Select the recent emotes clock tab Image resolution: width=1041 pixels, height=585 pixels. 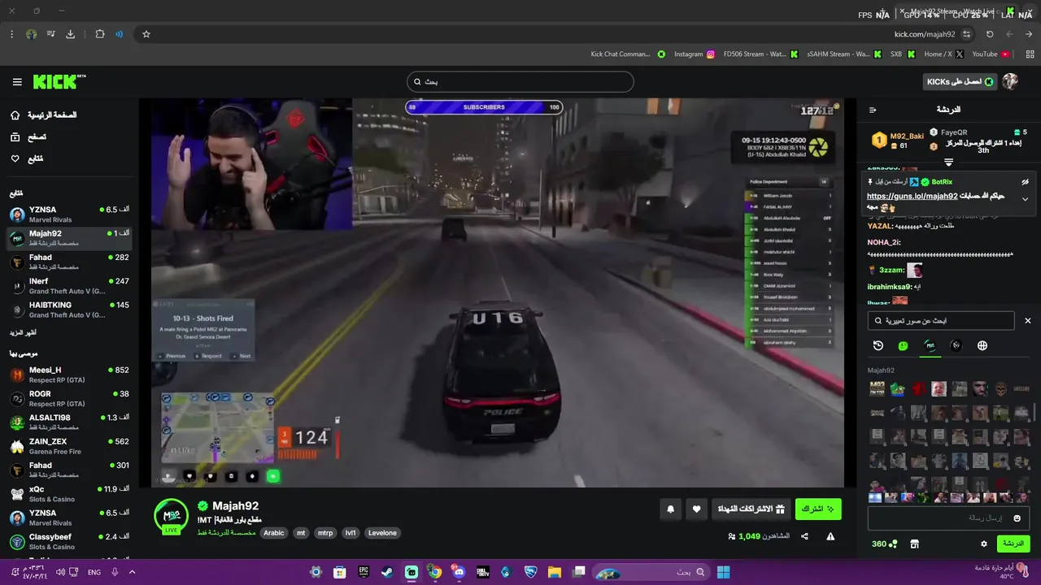tap(878, 345)
